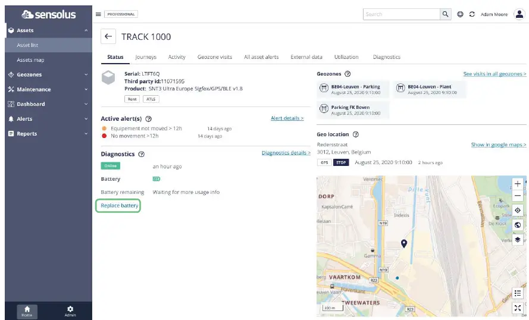Click the GPS badge
Viewport: 529px width, 320px height.
point(324,162)
